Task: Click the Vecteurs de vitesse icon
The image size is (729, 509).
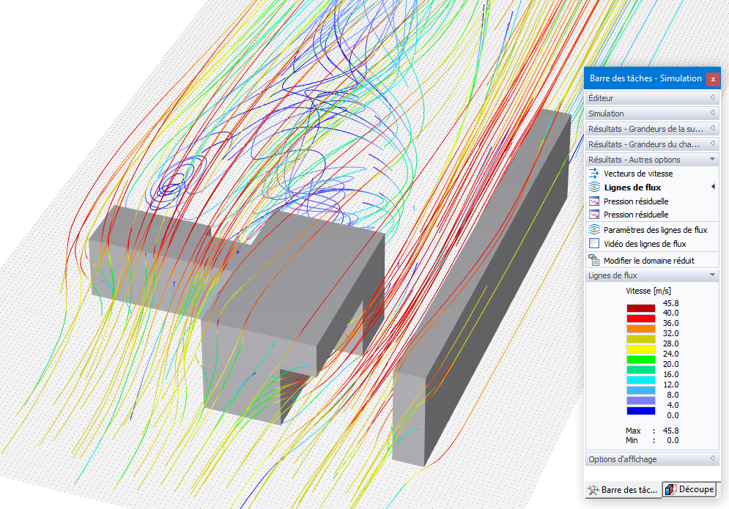Action: click(x=593, y=174)
